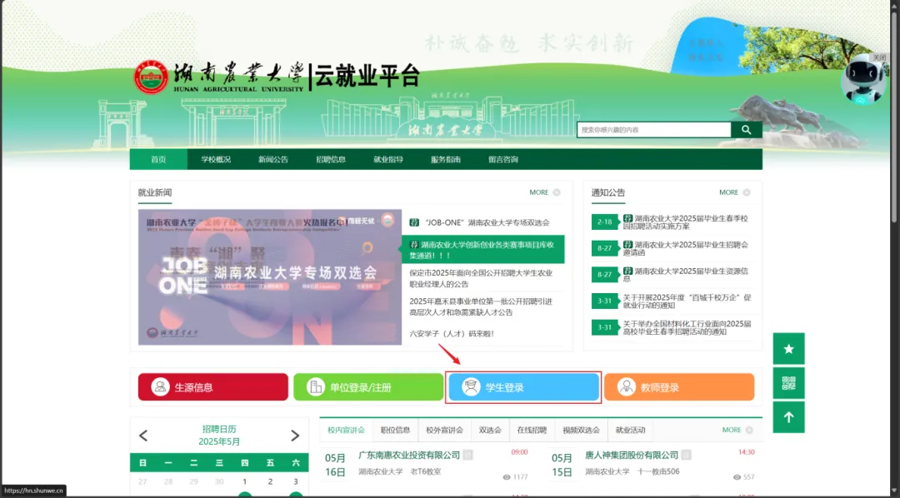The height and width of the screenshot is (498, 900).
Task: Open notice 2025届毕业生招聘会邀请函
Action: click(686, 248)
